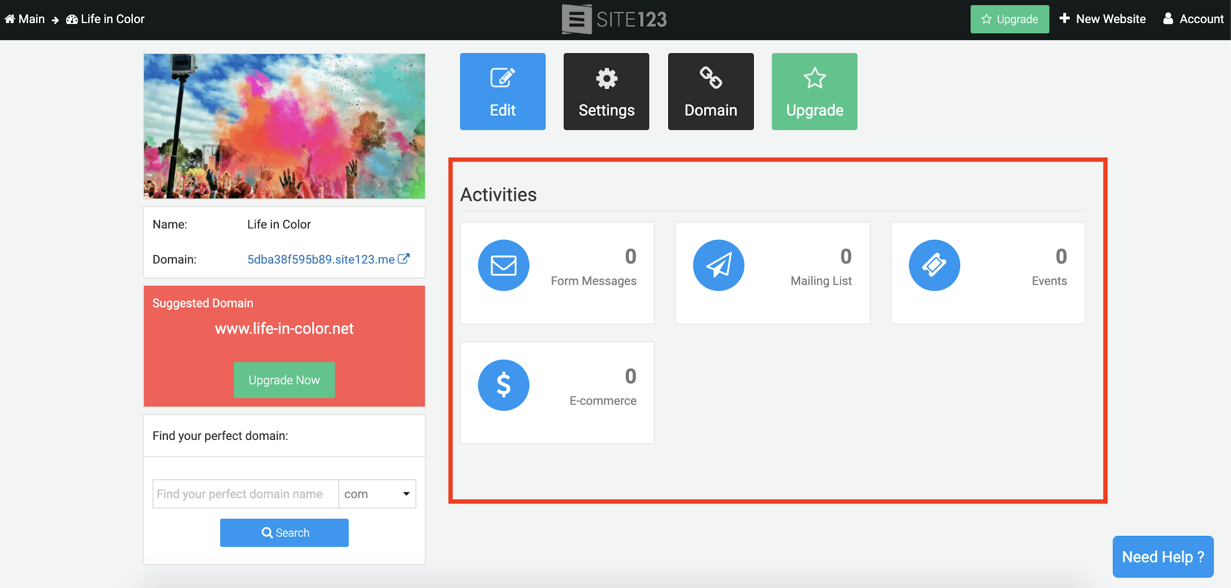
Task: Click the E-commerce icon
Action: 503,385
